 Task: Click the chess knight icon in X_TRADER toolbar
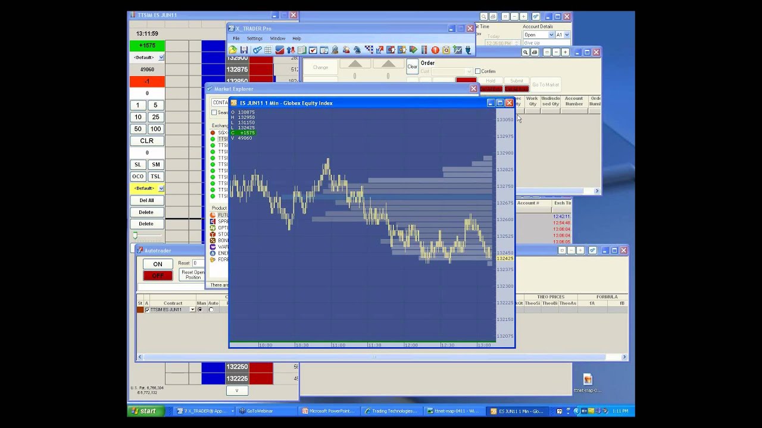click(x=357, y=50)
